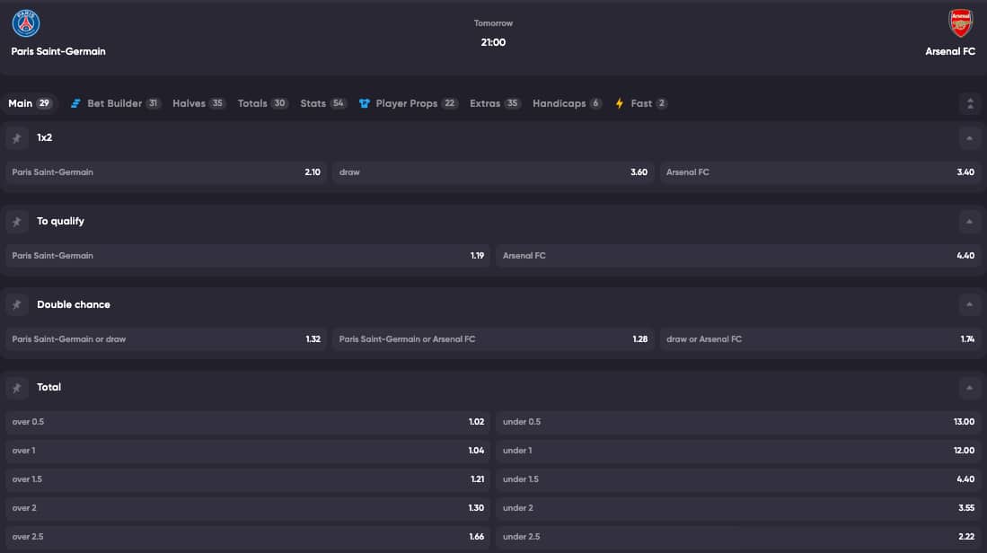Screen dimensions: 987x553
Task: Choose under 0.5 total at 13.00
Action: coord(738,422)
